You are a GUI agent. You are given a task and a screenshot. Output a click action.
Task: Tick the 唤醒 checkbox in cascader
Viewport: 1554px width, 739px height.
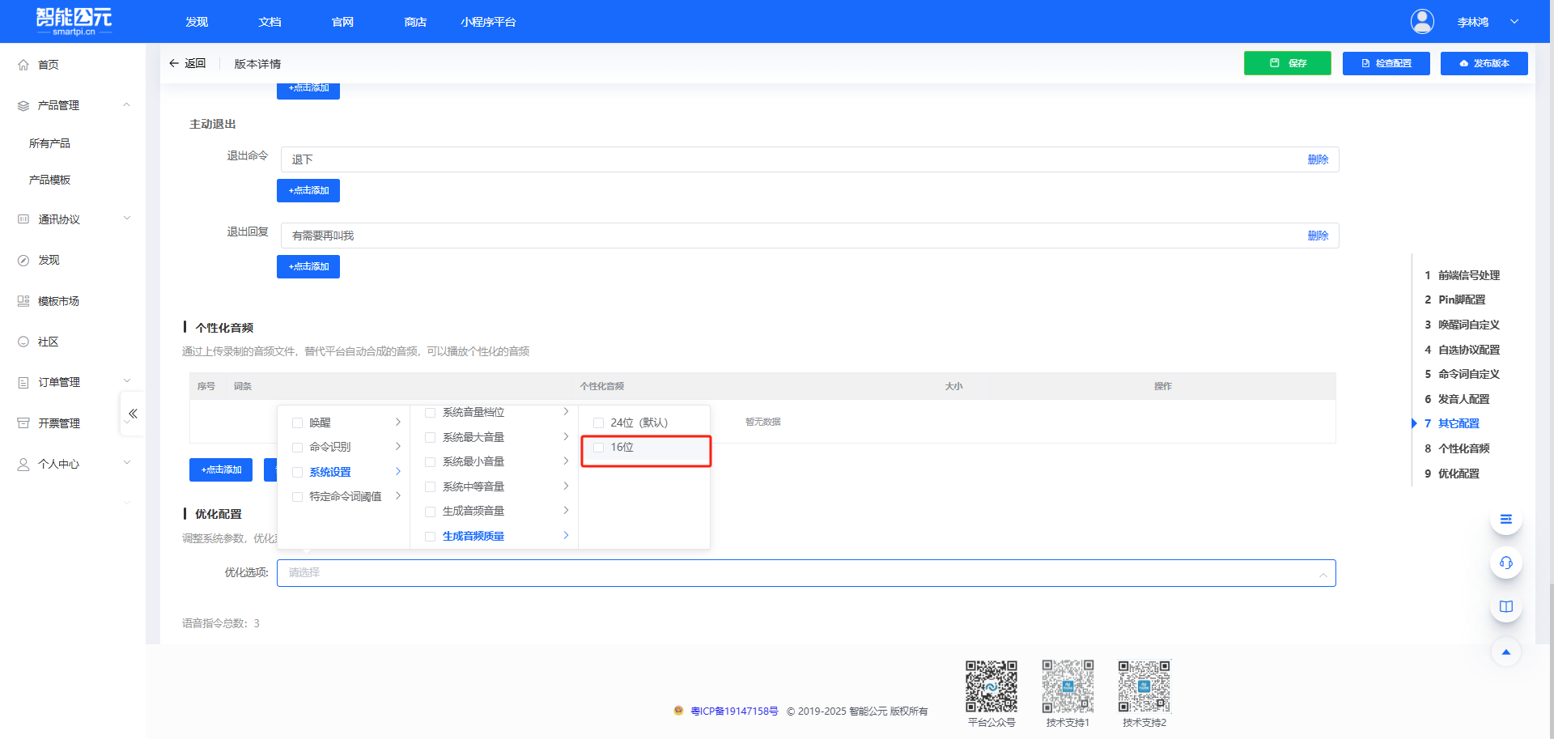pos(298,423)
